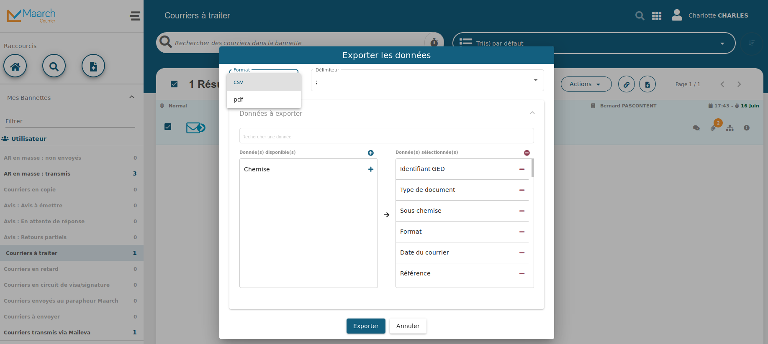Select pdf format option

click(x=264, y=99)
